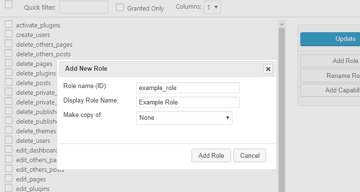The height and width of the screenshot is (192, 360).
Task: Open the Columns count dropdown
Action: pos(212,7)
